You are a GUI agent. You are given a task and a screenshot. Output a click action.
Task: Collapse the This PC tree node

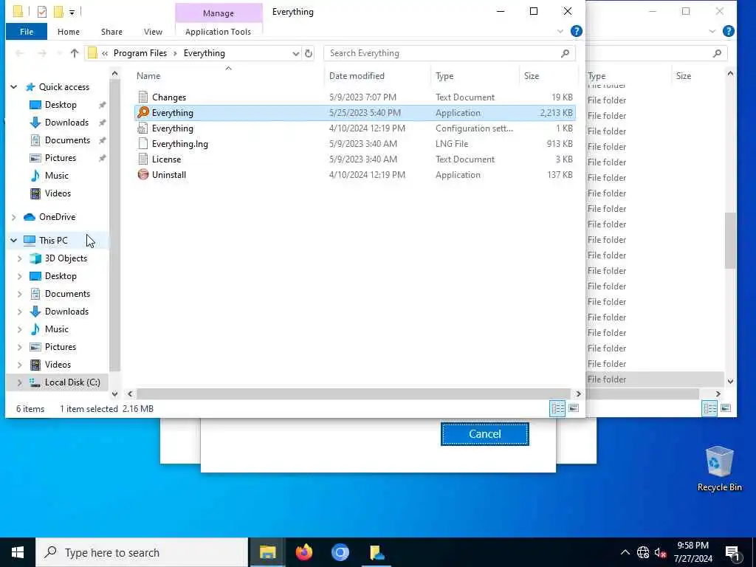pos(13,240)
